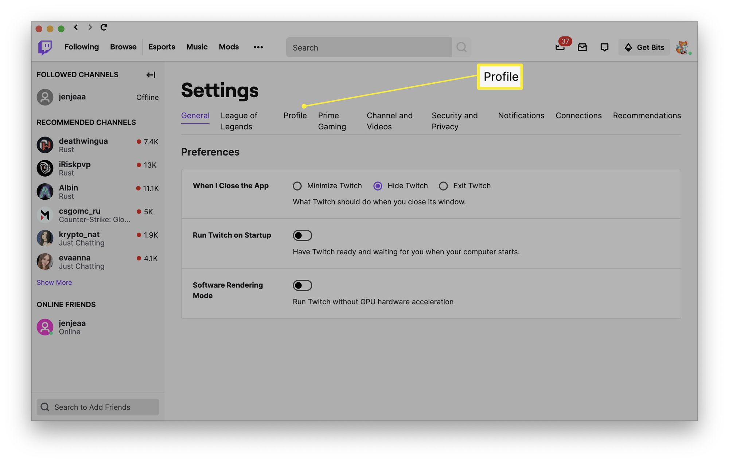Select Minimize Twitch radio option

point(297,186)
